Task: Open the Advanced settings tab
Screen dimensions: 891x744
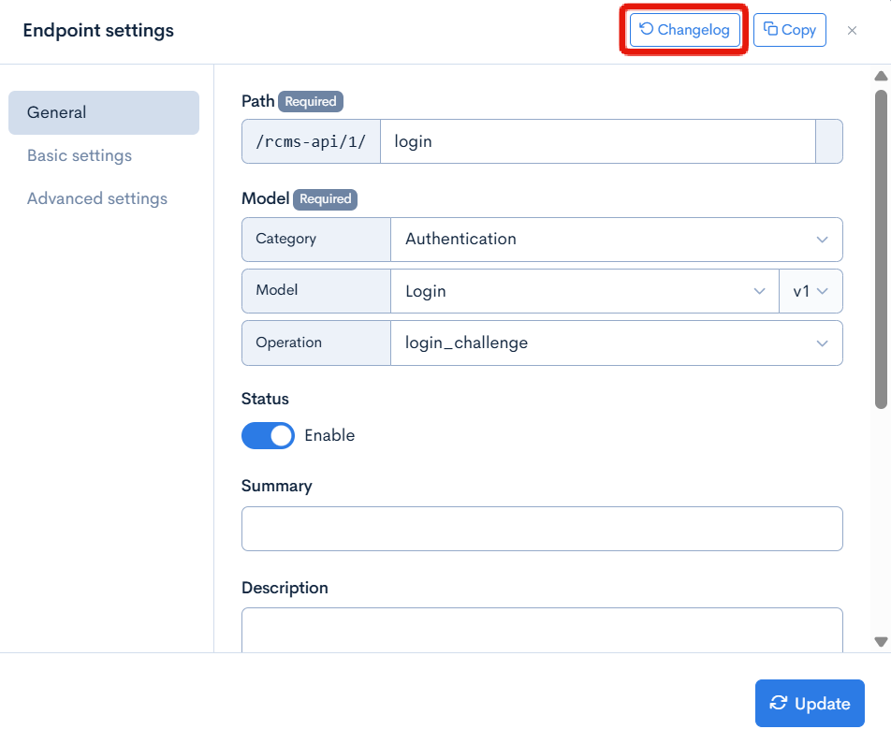Action: pyautogui.click(x=97, y=198)
